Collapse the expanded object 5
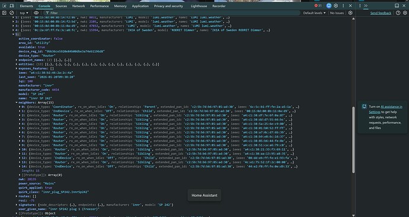Viewport: 409px width, 217px height. pos(13,34)
